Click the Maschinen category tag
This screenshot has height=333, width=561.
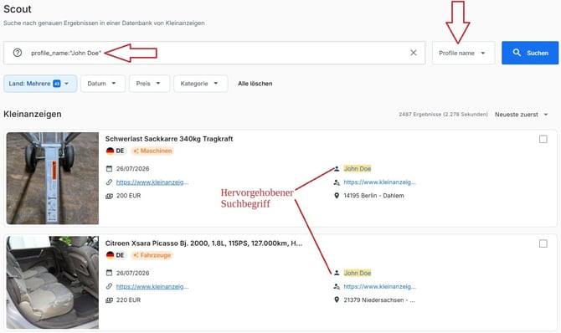(152, 151)
